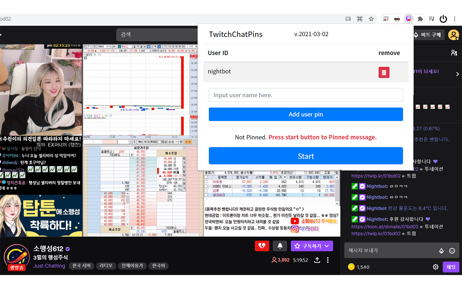The width and height of the screenshot is (462, 288).
Task: Click the share upload icon under the video
Action: point(317,260)
